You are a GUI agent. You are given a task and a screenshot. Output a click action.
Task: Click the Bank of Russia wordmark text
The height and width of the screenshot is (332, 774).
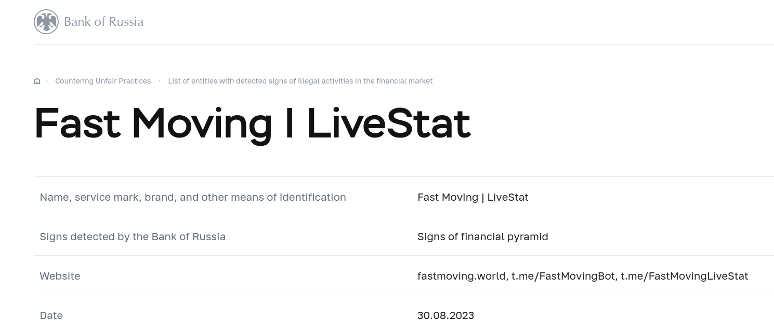click(x=103, y=22)
